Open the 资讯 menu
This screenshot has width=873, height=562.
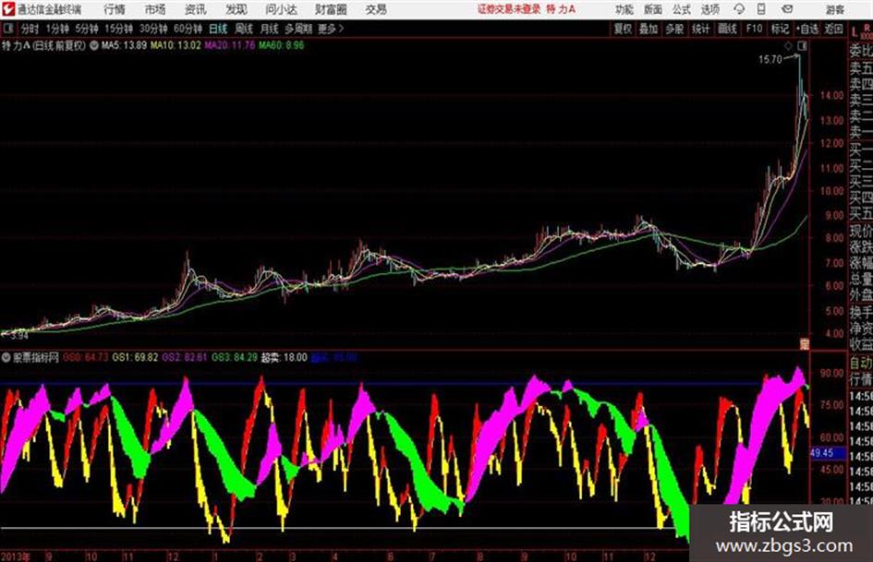pos(196,9)
